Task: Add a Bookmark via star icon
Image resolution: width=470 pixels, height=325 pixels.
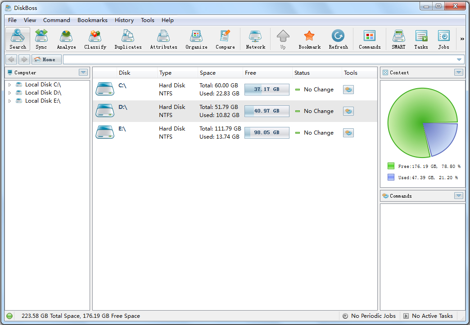Action: [309, 39]
